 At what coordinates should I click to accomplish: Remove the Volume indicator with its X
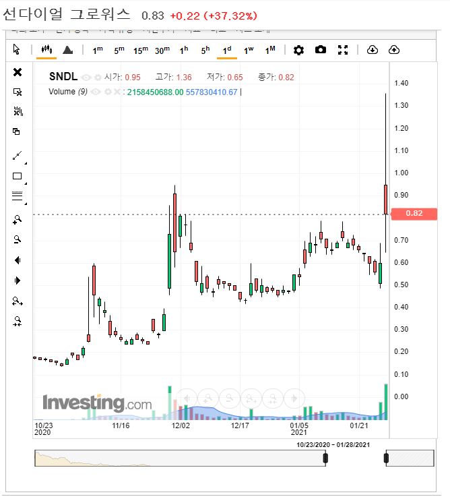point(117,92)
